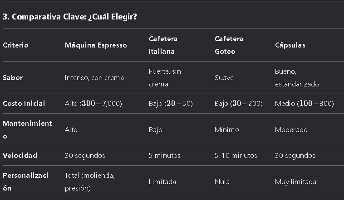Click the 'Fuerte, sin crema' cell
Viewport: 344px width, 200px height.
pos(165,78)
